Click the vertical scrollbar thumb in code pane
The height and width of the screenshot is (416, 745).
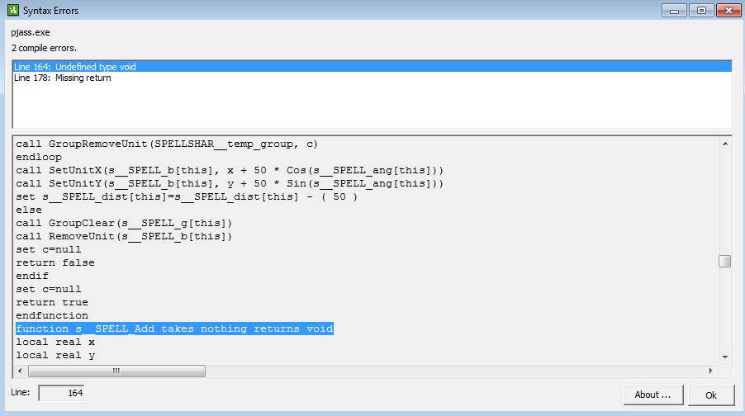pos(725,261)
